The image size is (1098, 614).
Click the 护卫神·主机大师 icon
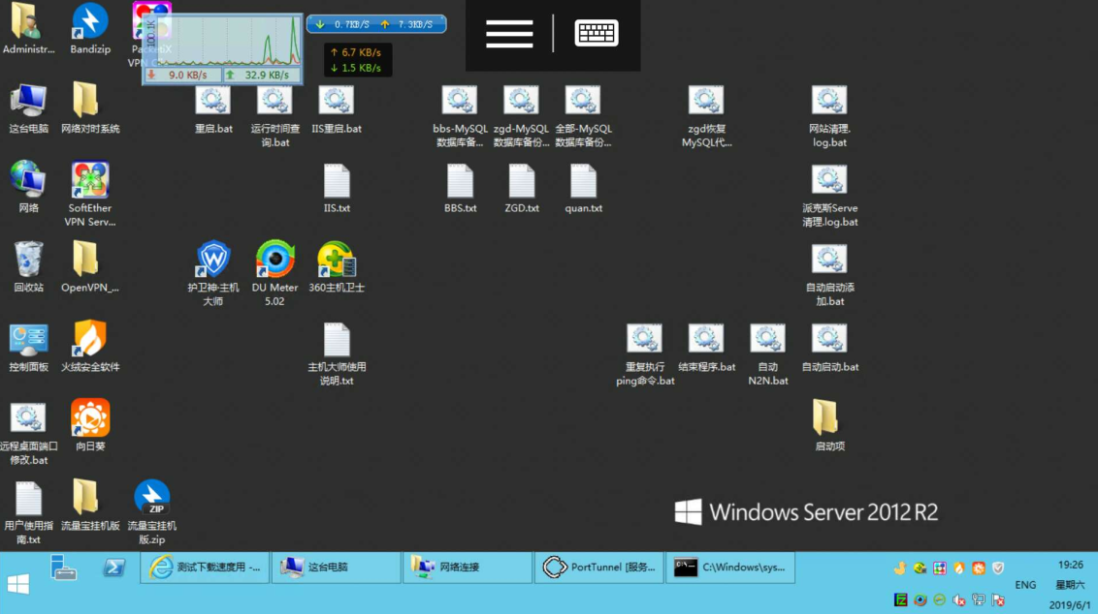point(212,260)
